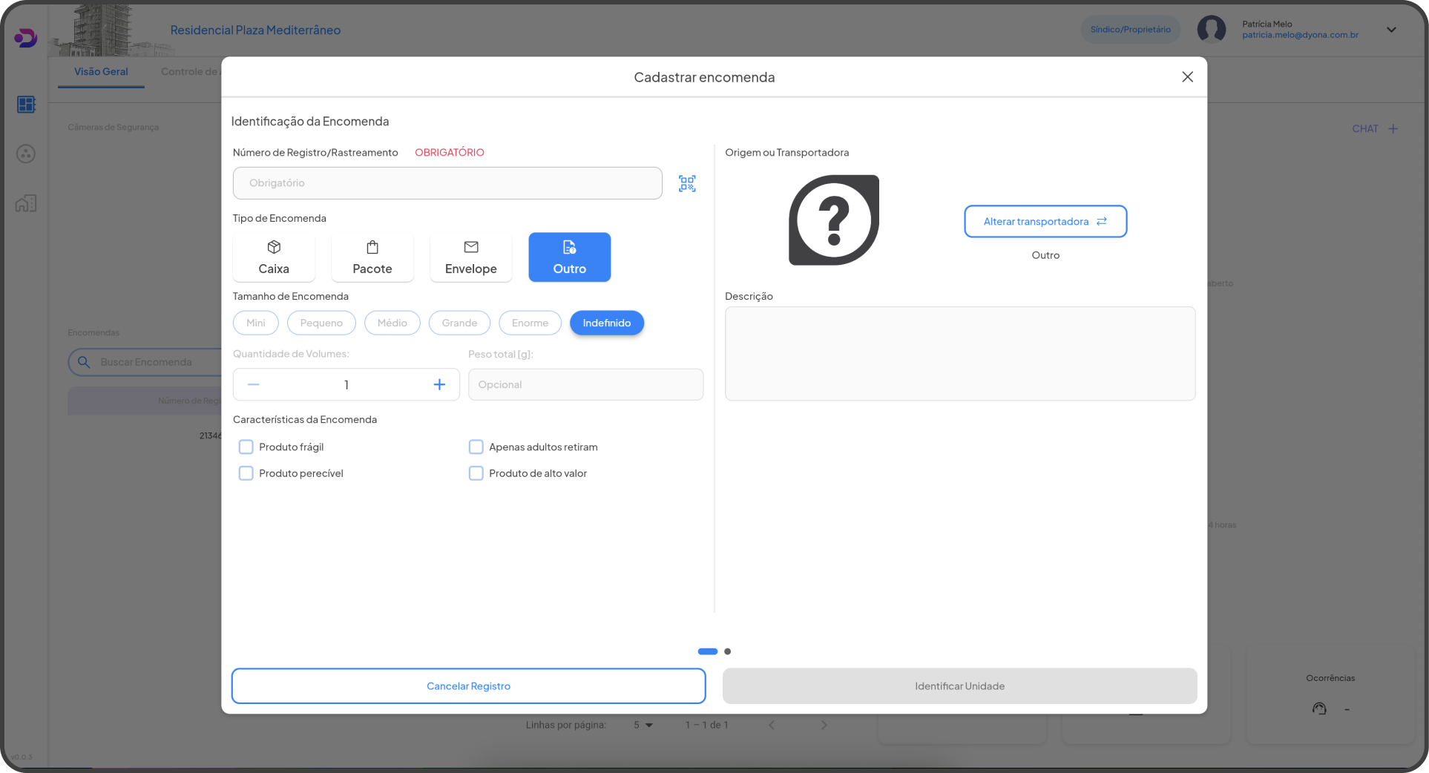Choose Grande size option
Screen dimensions: 1429x773
tap(459, 323)
